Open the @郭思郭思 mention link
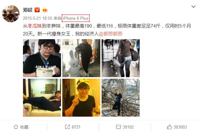 coord(110,34)
